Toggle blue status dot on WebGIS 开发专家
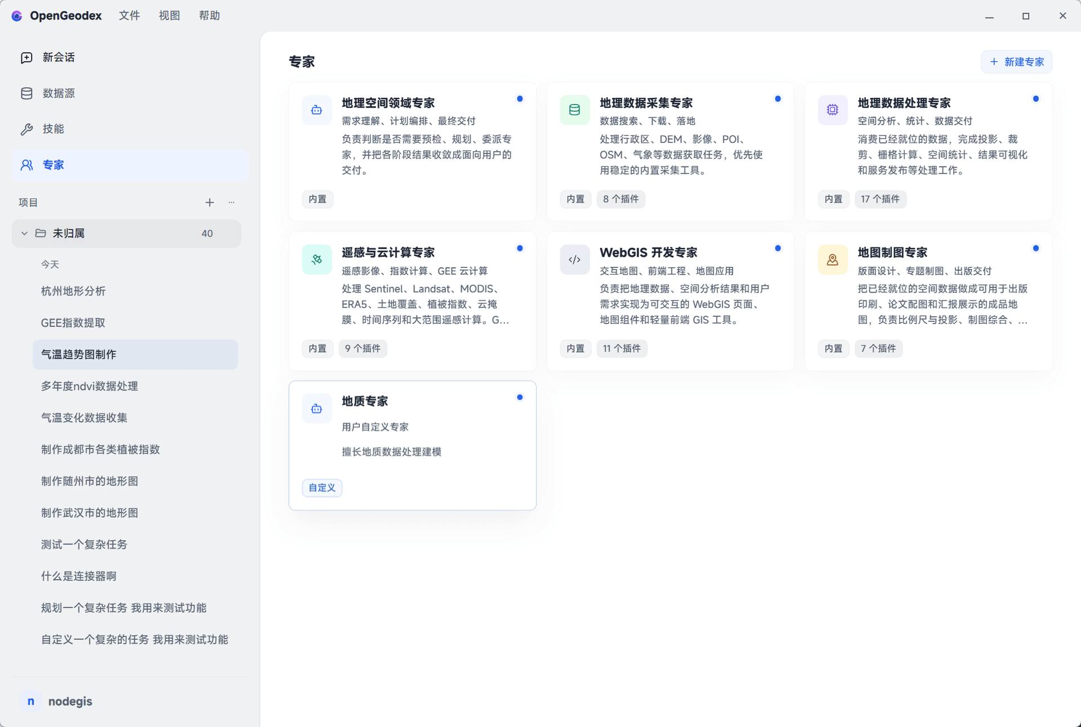This screenshot has width=1081, height=727. coord(778,248)
